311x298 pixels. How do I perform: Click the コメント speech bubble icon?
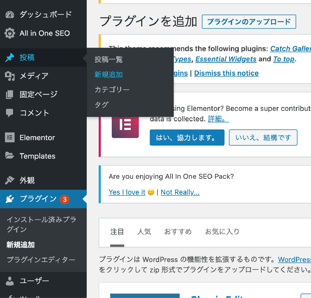point(10,113)
